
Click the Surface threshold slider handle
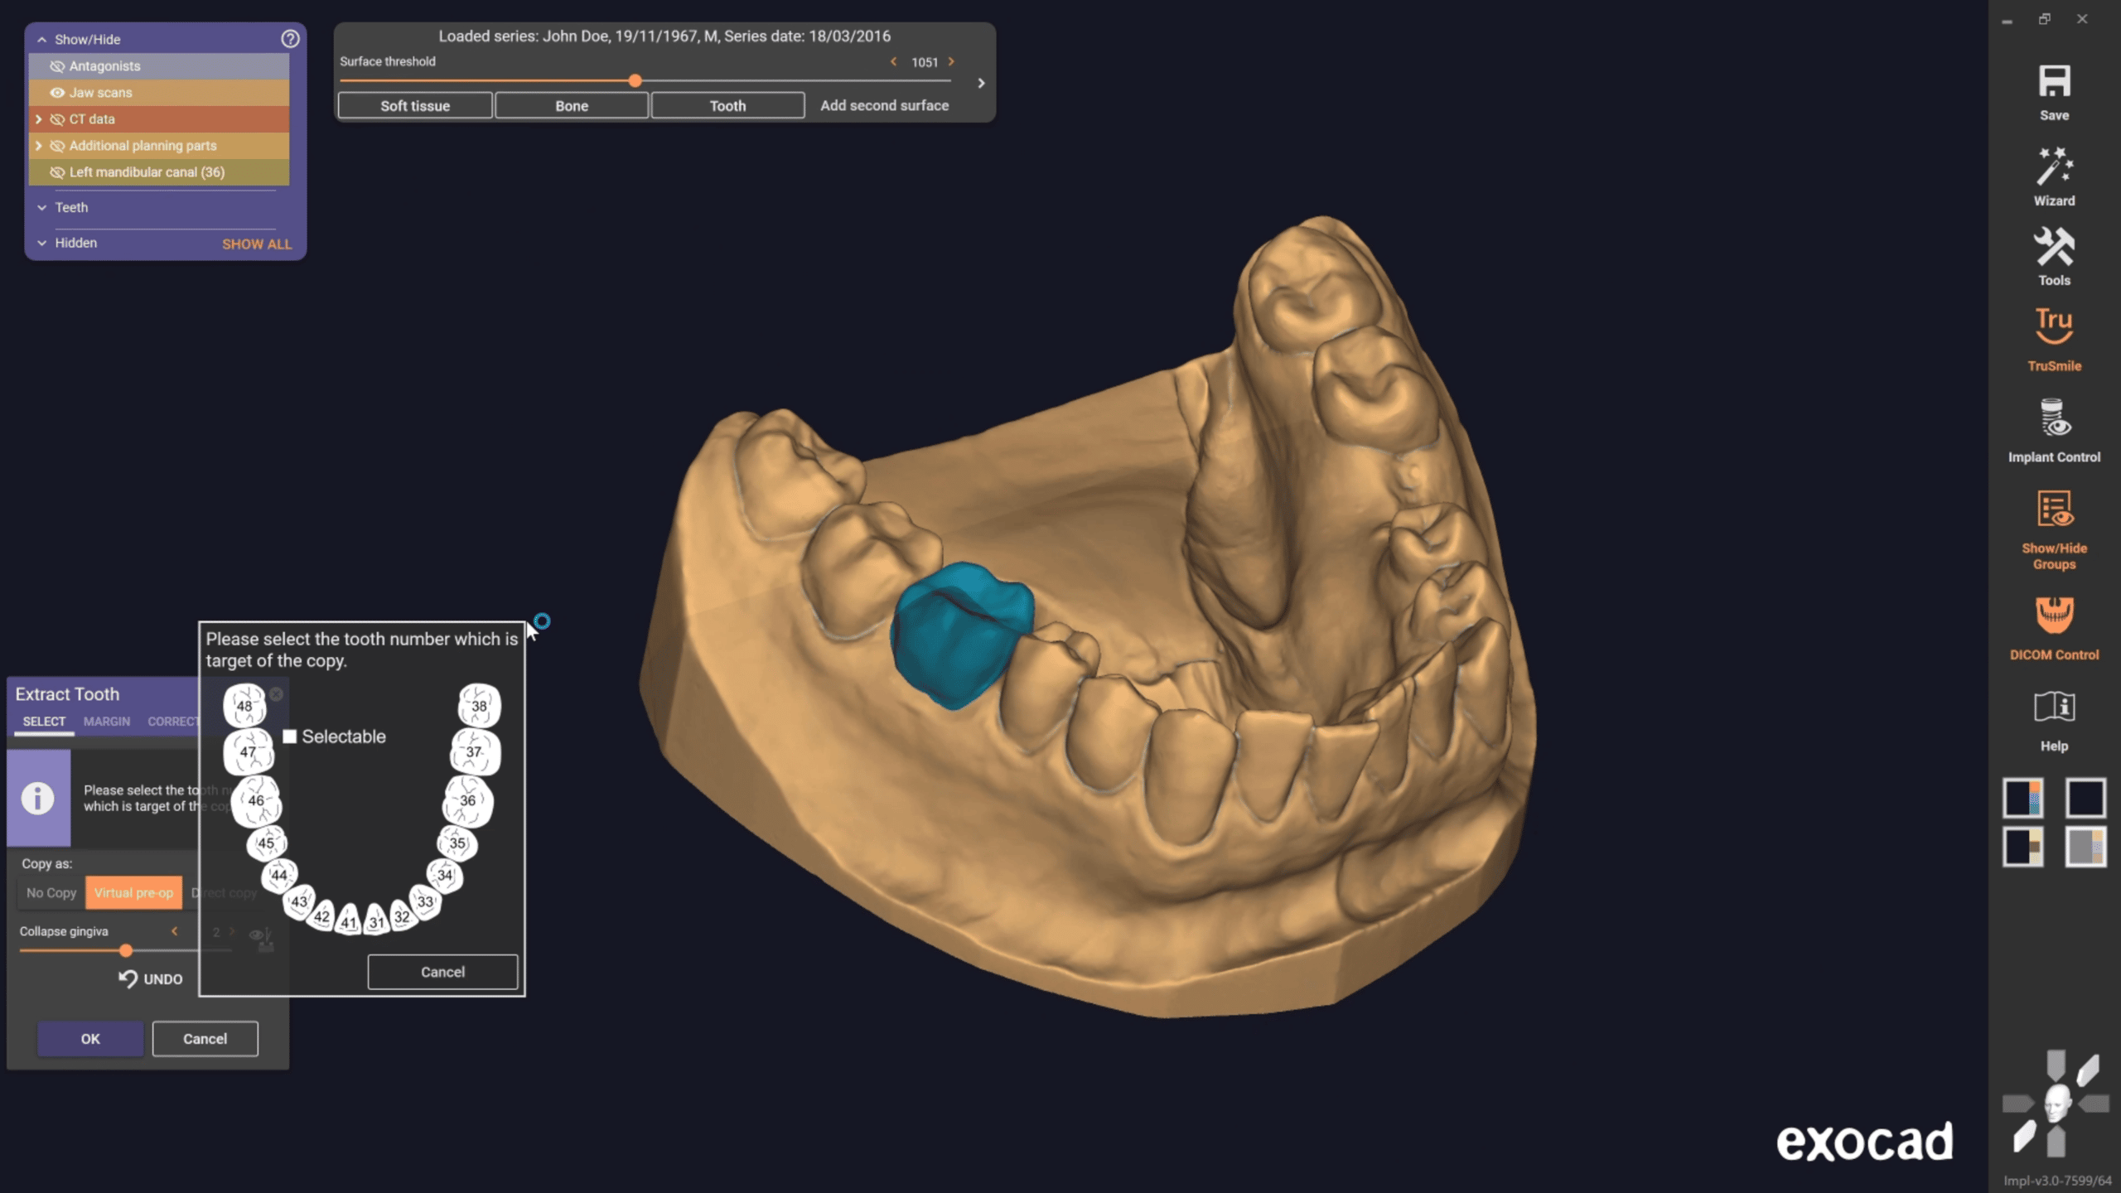[635, 81]
